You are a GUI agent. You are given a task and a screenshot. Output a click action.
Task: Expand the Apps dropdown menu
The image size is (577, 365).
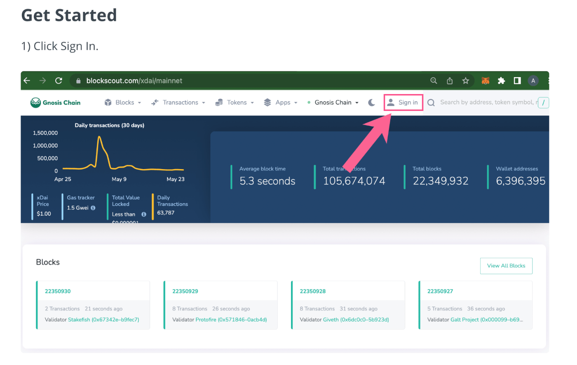(x=281, y=103)
